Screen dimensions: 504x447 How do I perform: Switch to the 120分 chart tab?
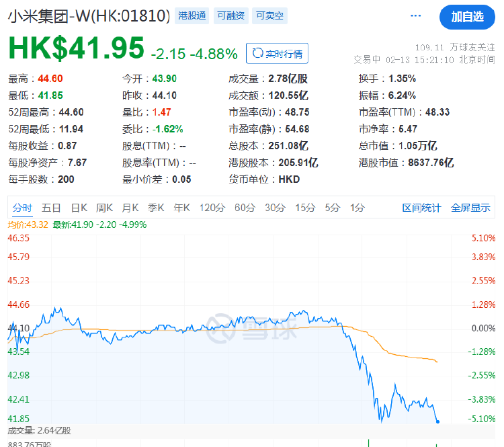(x=212, y=208)
